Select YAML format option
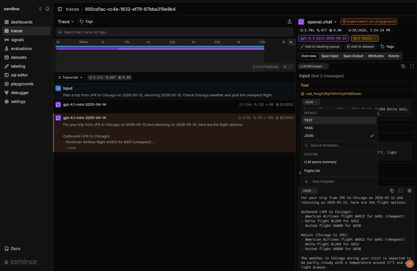 339,128
